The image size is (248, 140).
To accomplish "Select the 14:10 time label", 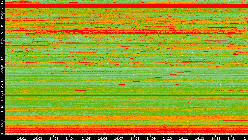I will [167, 138].
